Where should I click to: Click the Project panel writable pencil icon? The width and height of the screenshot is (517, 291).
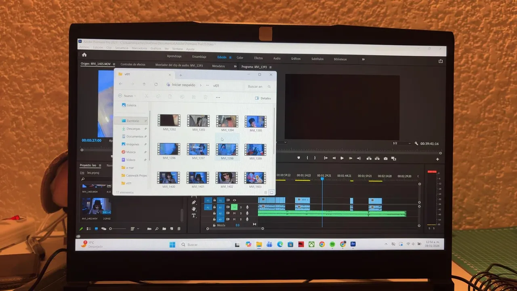click(81, 229)
